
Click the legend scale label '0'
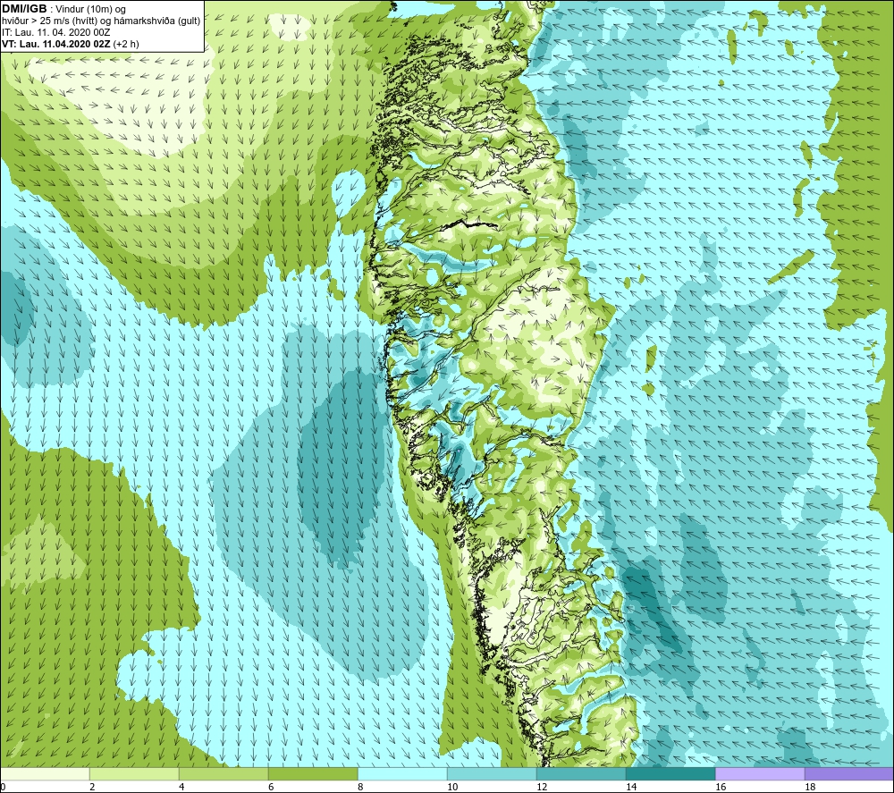tap(4, 787)
